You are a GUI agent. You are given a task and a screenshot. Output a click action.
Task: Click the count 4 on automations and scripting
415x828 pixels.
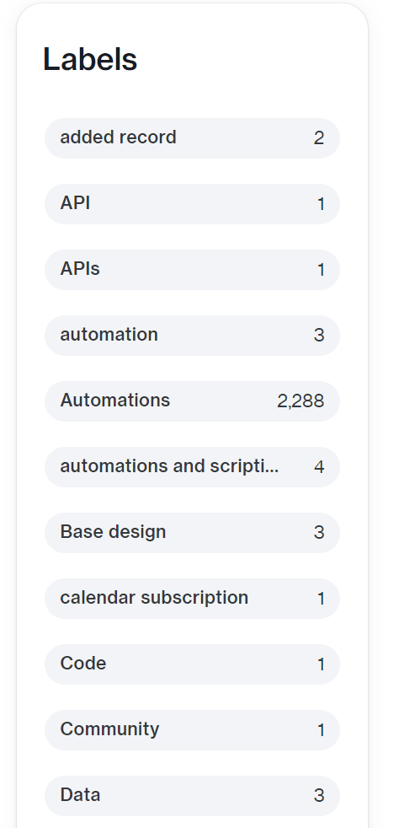319,467
